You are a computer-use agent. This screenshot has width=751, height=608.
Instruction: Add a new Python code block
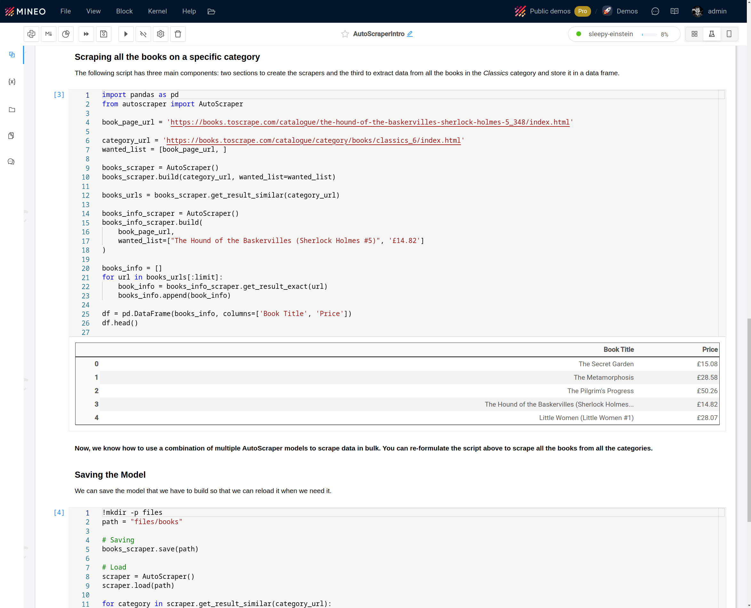tap(31, 34)
